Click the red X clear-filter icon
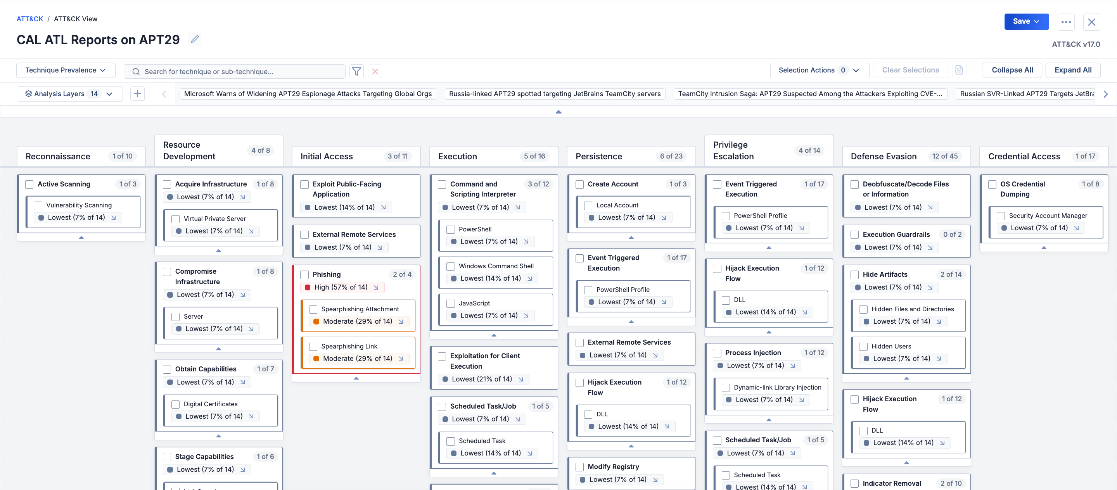This screenshot has width=1117, height=490. click(x=375, y=71)
